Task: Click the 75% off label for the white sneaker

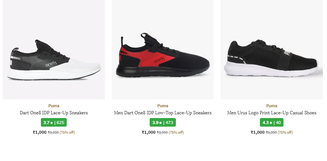Action: point(67,133)
